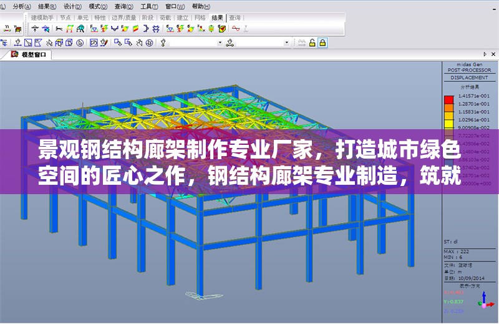Switch to the 单元 toolbar tab

click(83, 17)
